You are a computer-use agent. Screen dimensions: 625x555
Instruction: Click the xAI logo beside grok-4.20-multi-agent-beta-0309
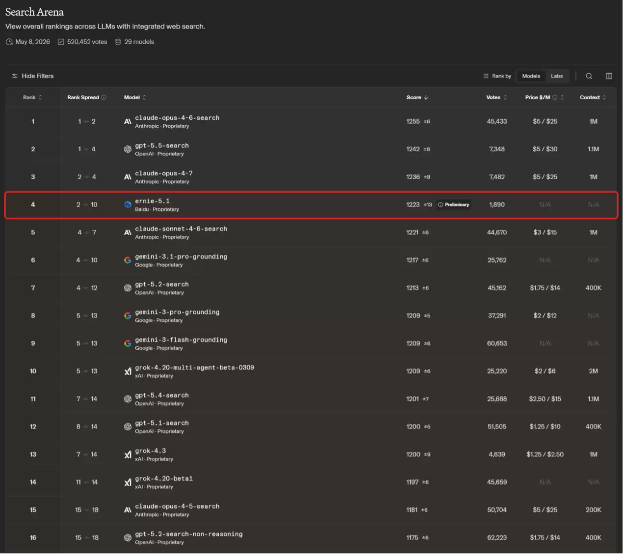click(x=128, y=372)
